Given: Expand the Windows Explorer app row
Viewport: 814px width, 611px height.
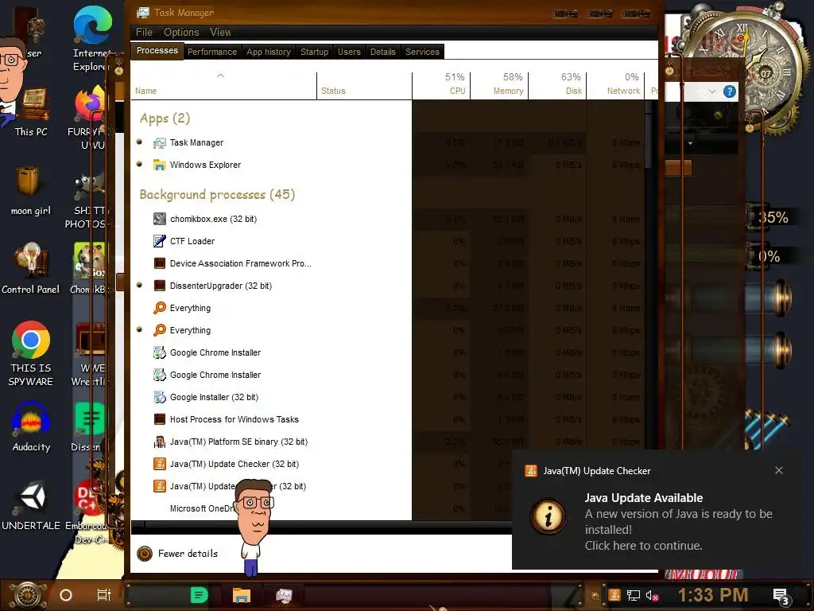Looking at the screenshot, I should [x=139, y=164].
